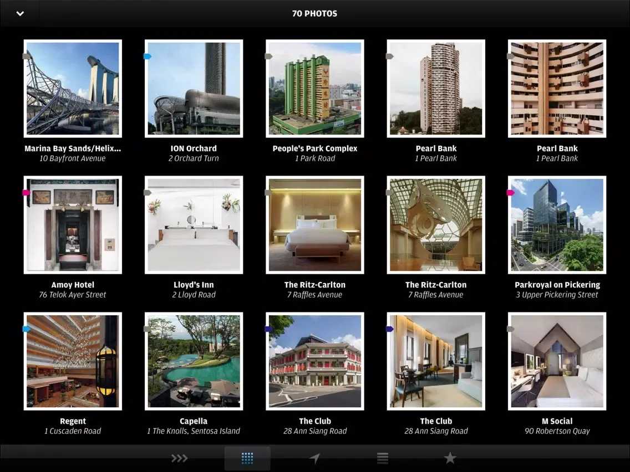Open the Pearl Bank tower exterior photo
Image resolution: width=630 pixels, height=472 pixels.
click(x=436, y=89)
